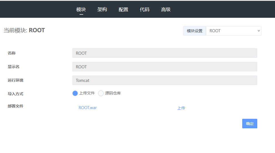Expand the ROOT module selection dropdown
The image size is (275, 153).
[233, 31]
